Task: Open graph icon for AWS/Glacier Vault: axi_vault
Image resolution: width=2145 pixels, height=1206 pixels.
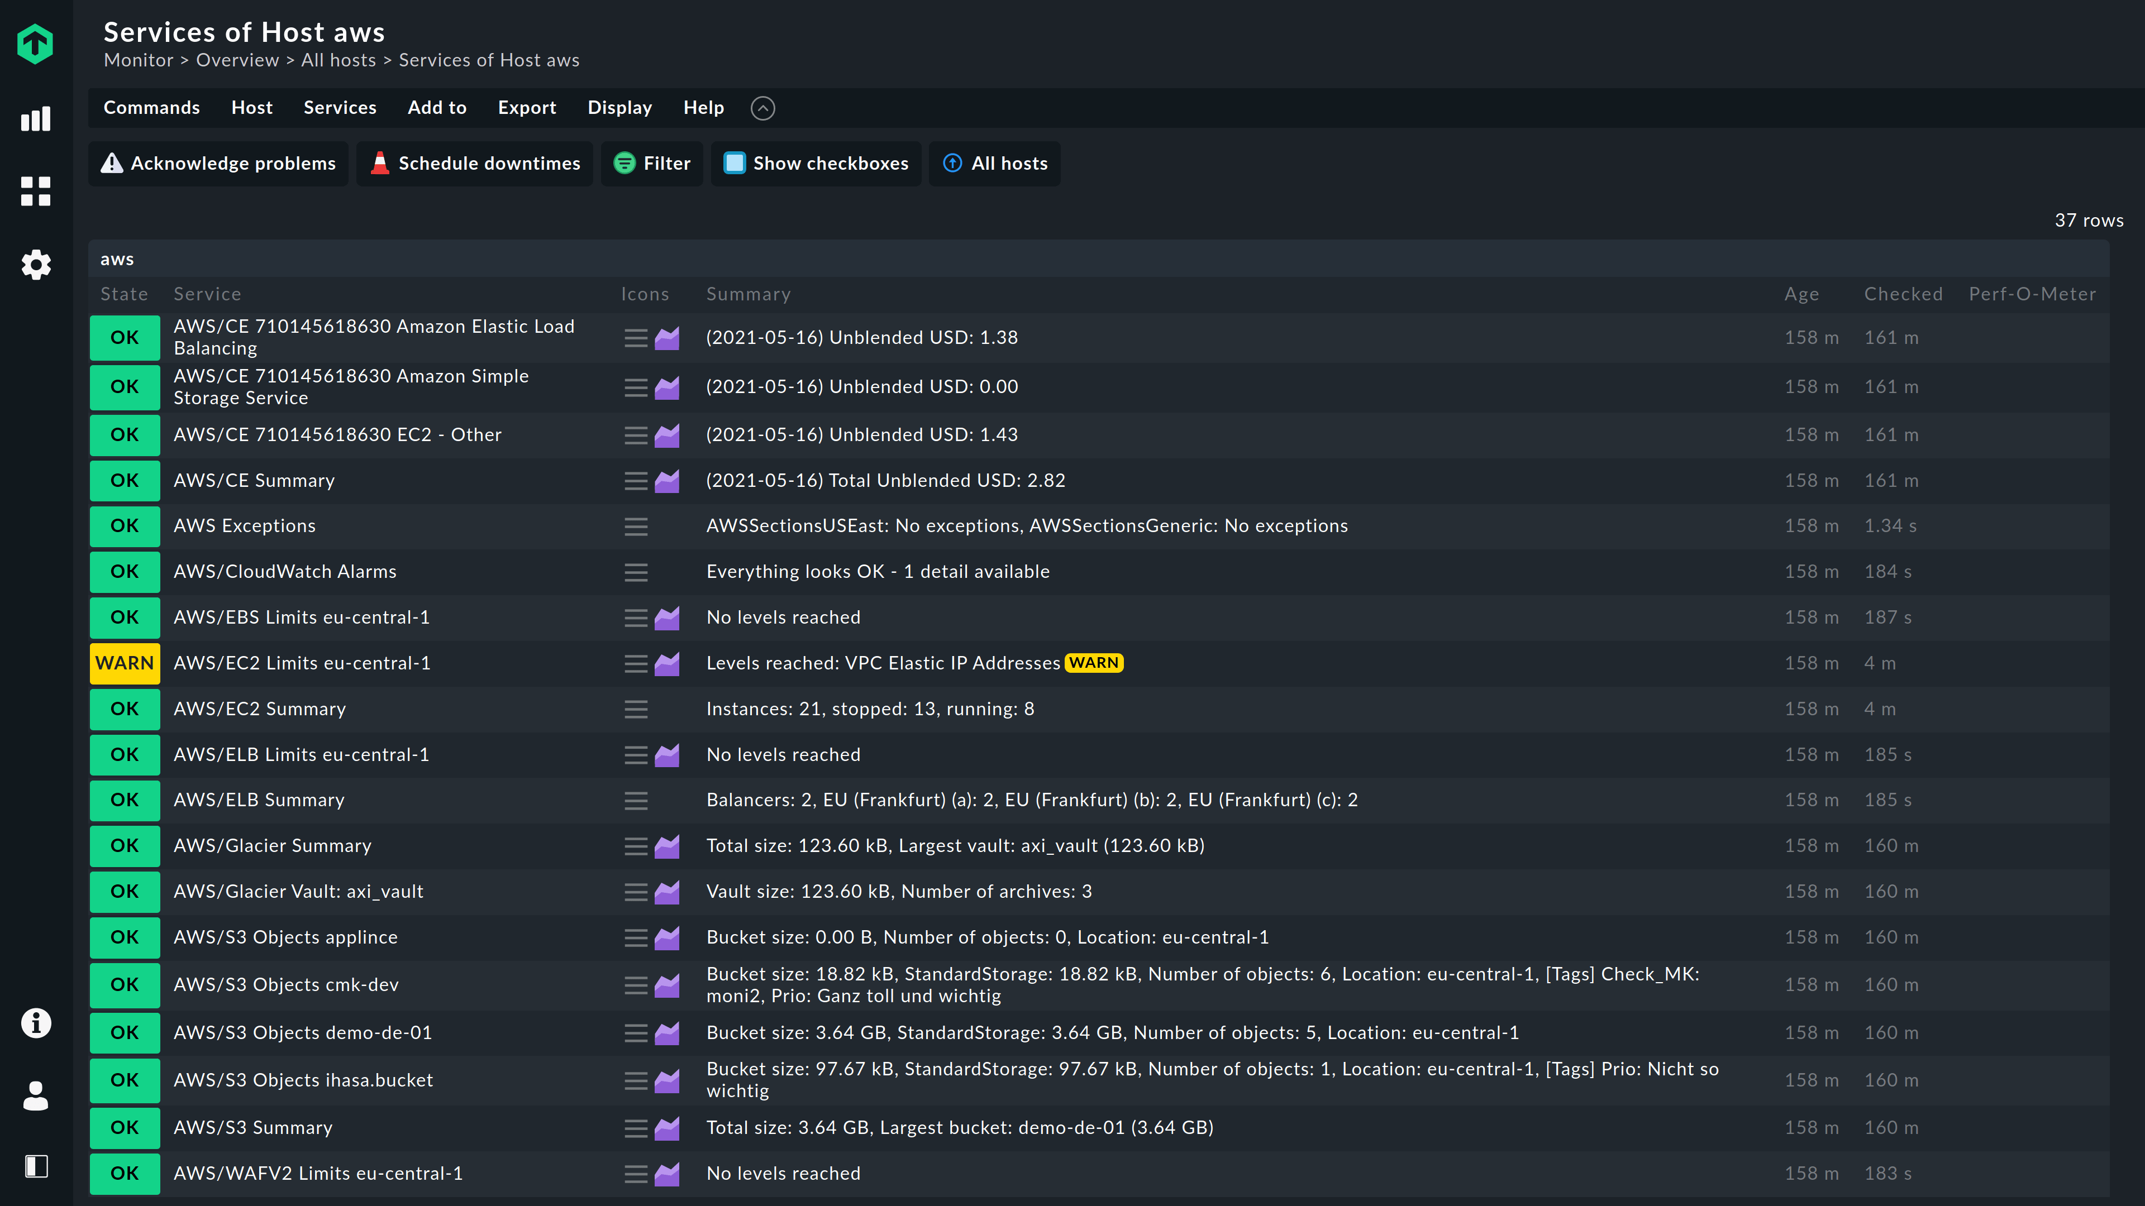Action: coord(667,892)
